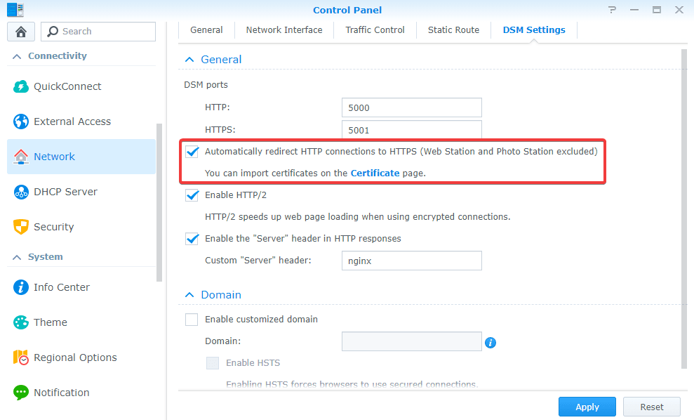Collapse the Connectivity sidebar section
Viewport: 694px width, 420px height.
tap(17, 56)
